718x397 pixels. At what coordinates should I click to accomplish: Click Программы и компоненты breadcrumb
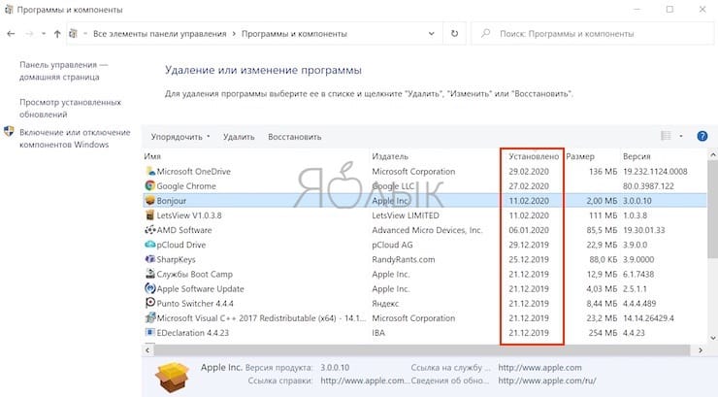(x=294, y=33)
